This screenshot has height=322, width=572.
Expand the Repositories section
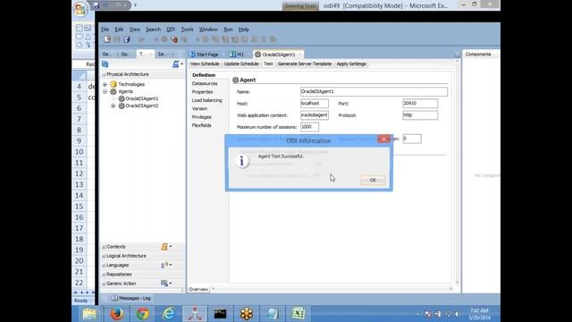[x=104, y=275]
